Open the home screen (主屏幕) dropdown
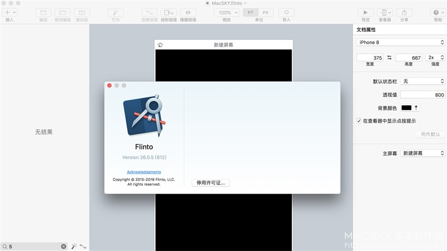This screenshot has height=251, width=447. pos(422,153)
